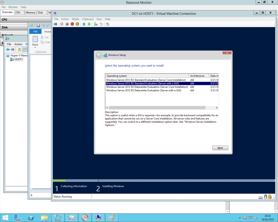Shut down the VM using the red icon

tap(72, 24)
